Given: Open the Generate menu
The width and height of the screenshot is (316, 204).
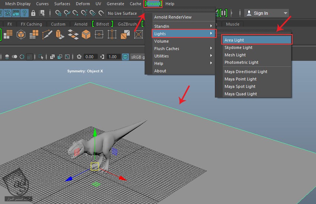Looking at the screenshot, I should 115,4.
